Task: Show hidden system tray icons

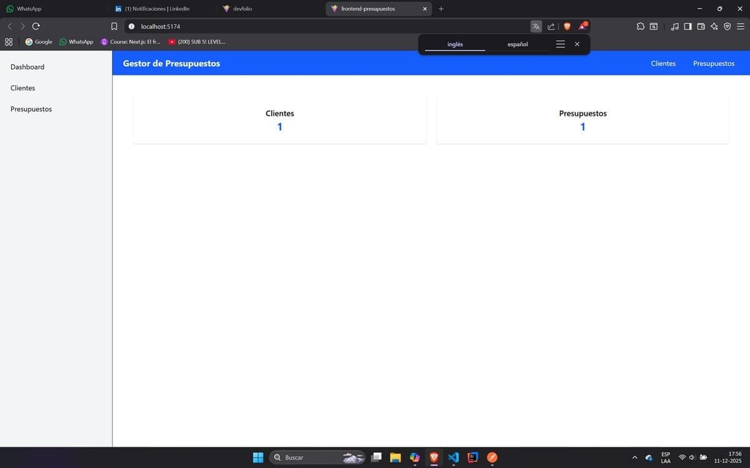Action: [x=635, y=457]
